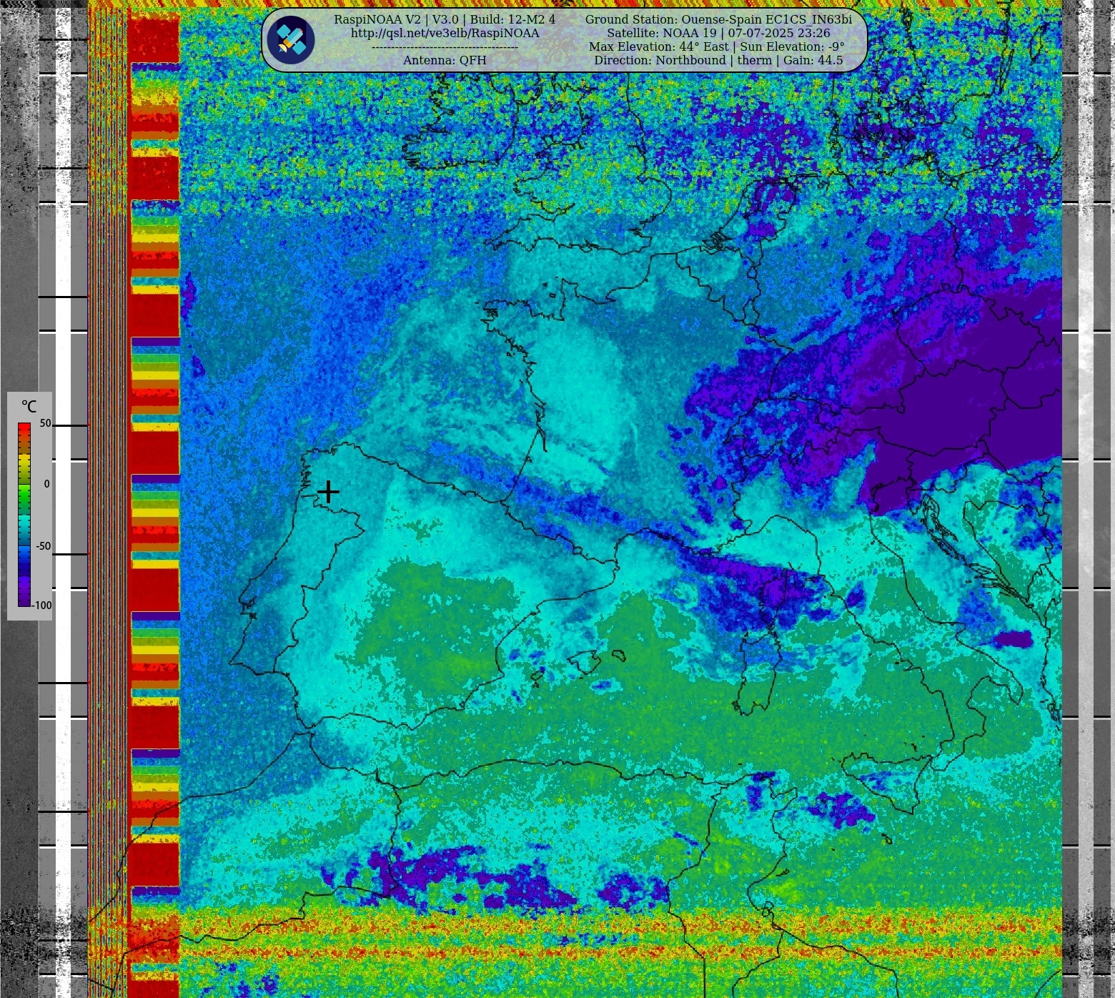
Task: Click the '-100' label on temperature legend
Action: [x=42, y=606]
